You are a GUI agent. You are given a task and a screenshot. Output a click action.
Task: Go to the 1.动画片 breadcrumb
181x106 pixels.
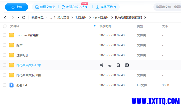coord(81,17)
